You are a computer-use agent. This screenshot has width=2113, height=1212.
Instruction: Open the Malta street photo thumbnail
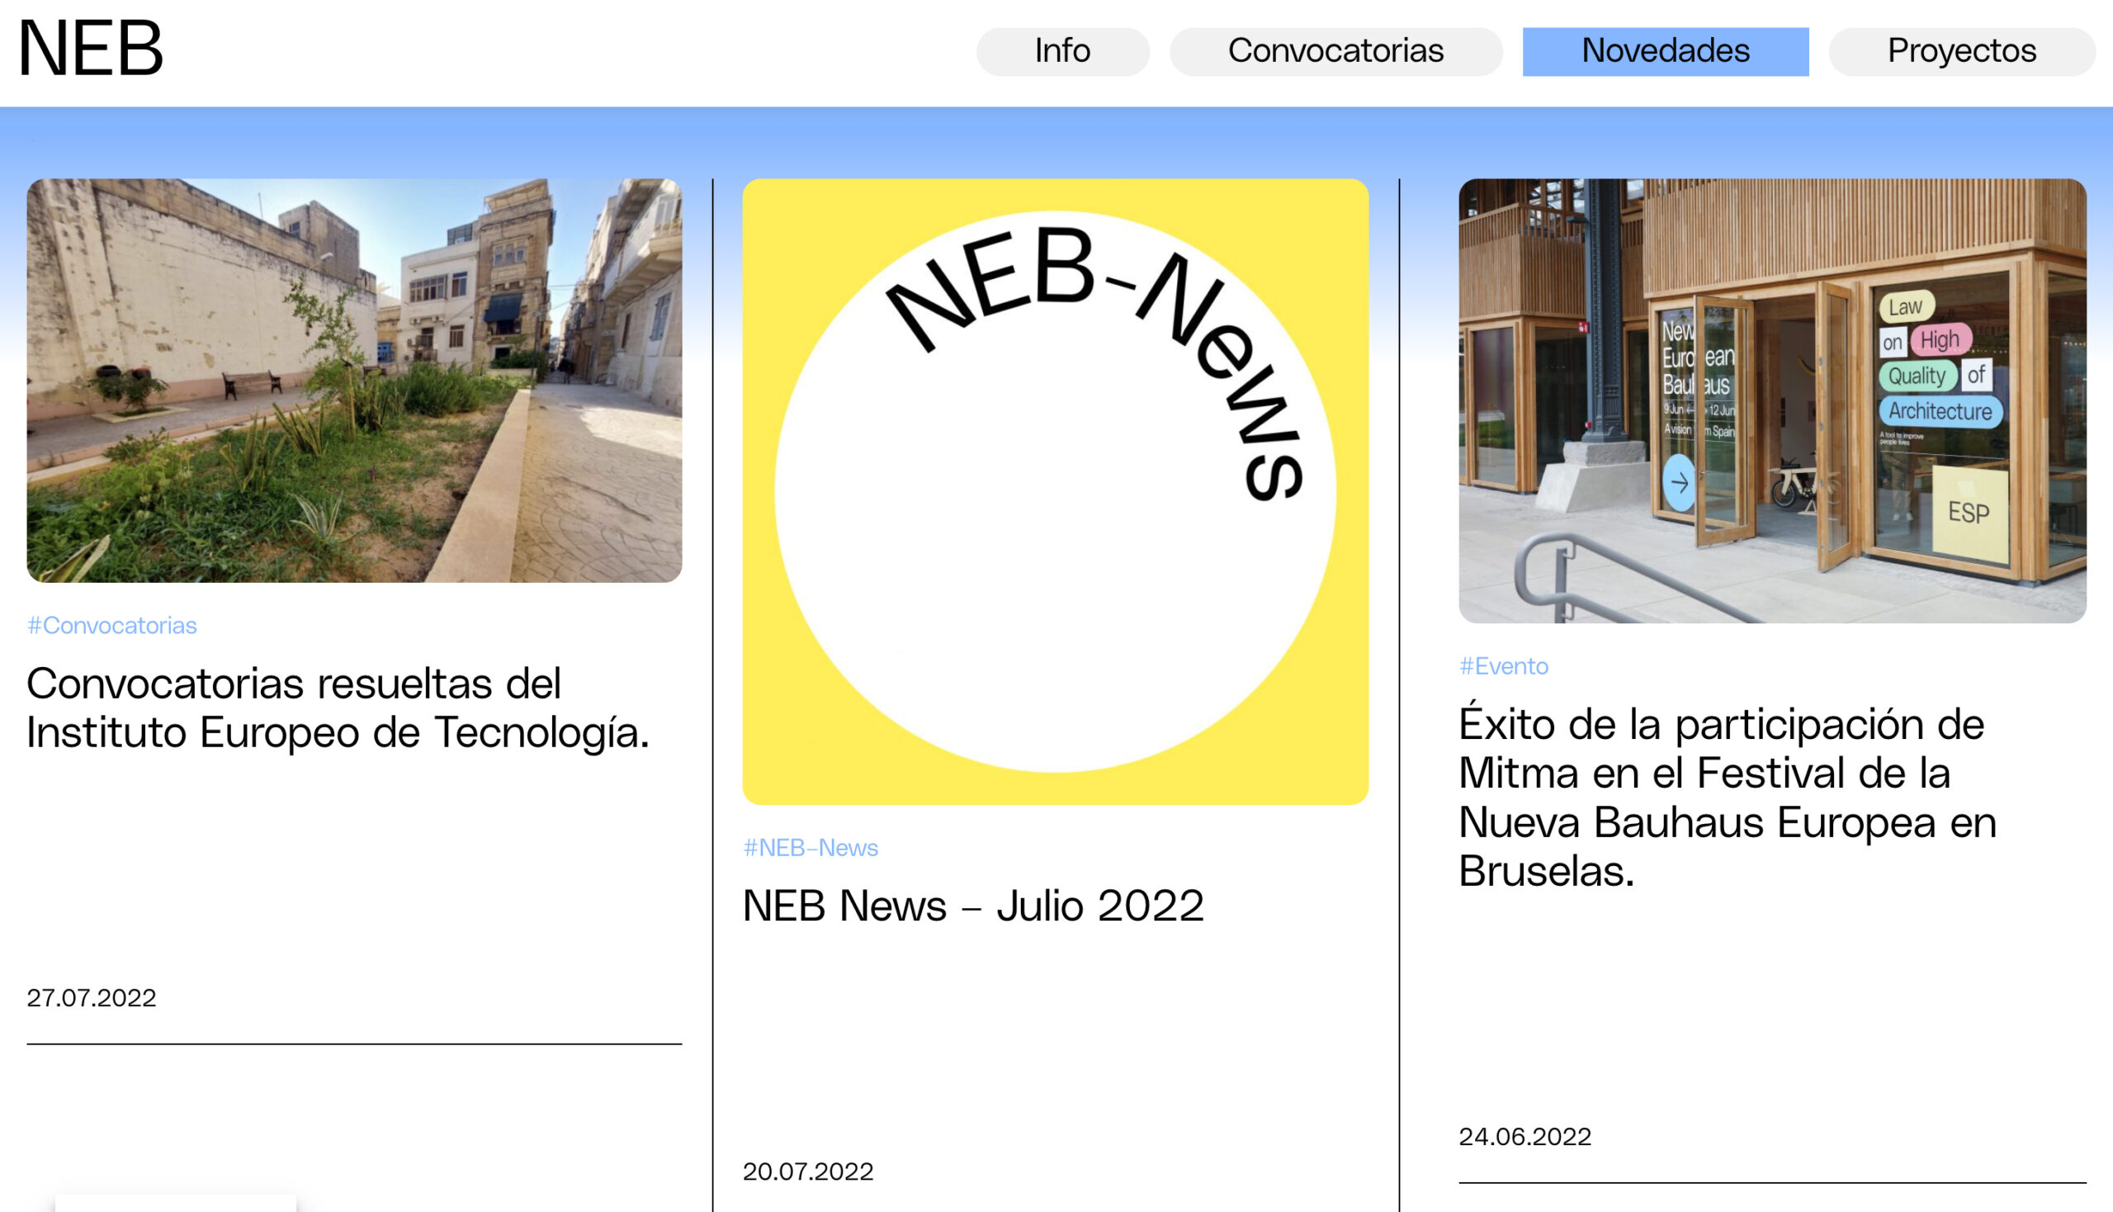click(354, 380)
